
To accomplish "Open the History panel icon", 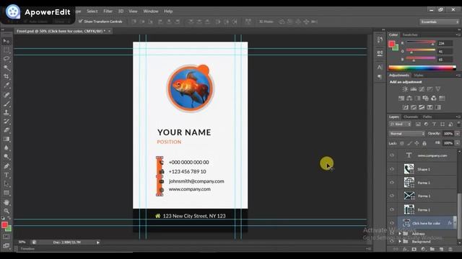I will tap(380, 40).
